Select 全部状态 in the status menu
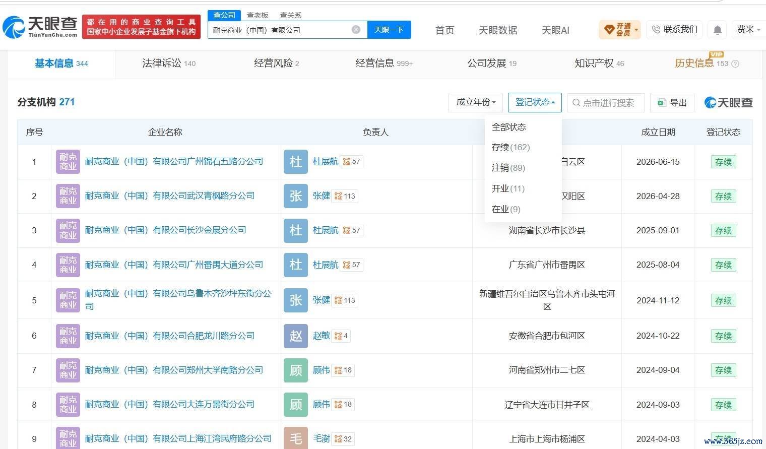Screen dimensions: 766x449 coord(509,127)
